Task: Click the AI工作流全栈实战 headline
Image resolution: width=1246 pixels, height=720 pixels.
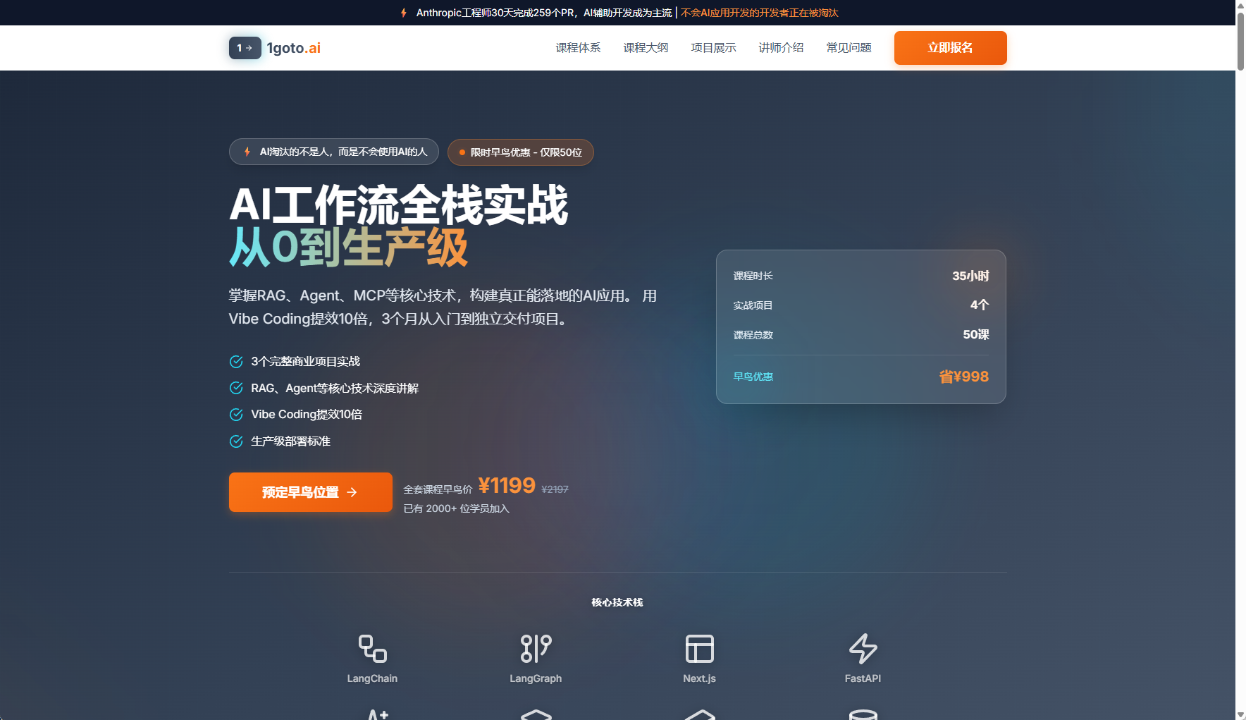Action: click(x=398, y=205)
